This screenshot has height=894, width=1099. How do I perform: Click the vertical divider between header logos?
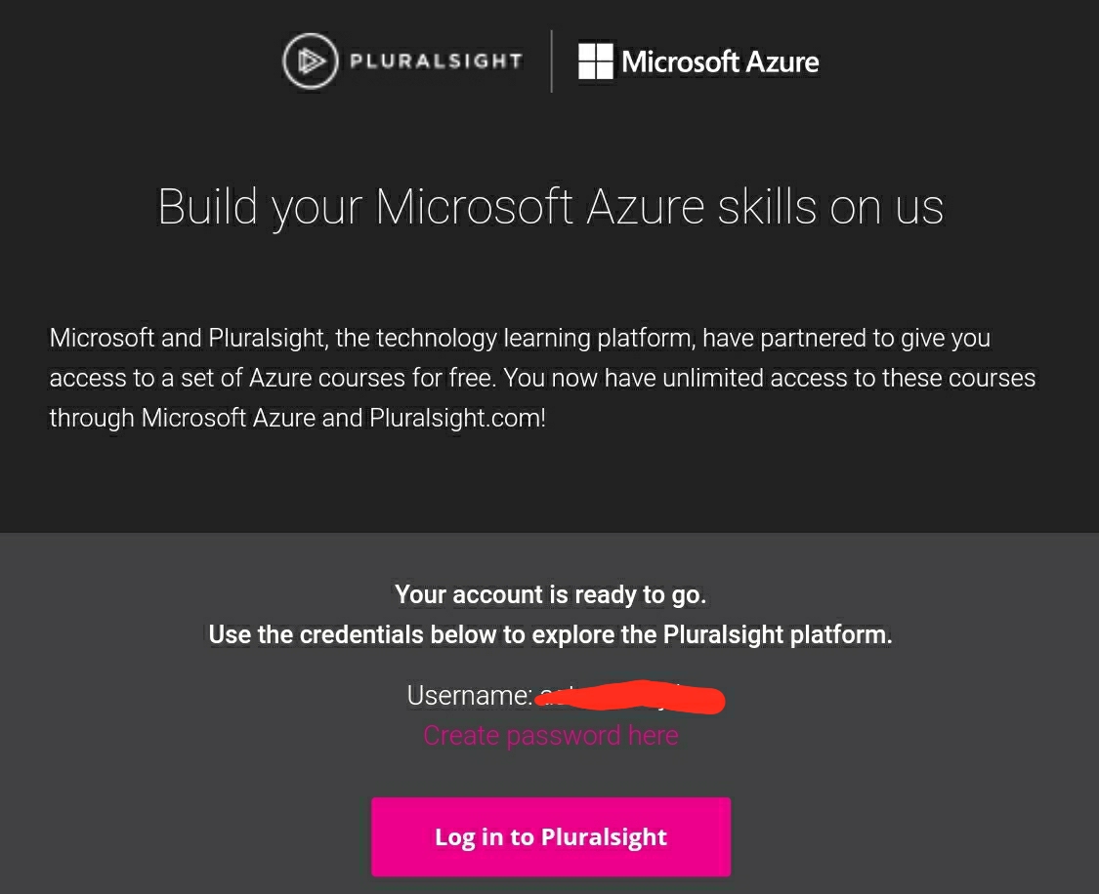552,61
